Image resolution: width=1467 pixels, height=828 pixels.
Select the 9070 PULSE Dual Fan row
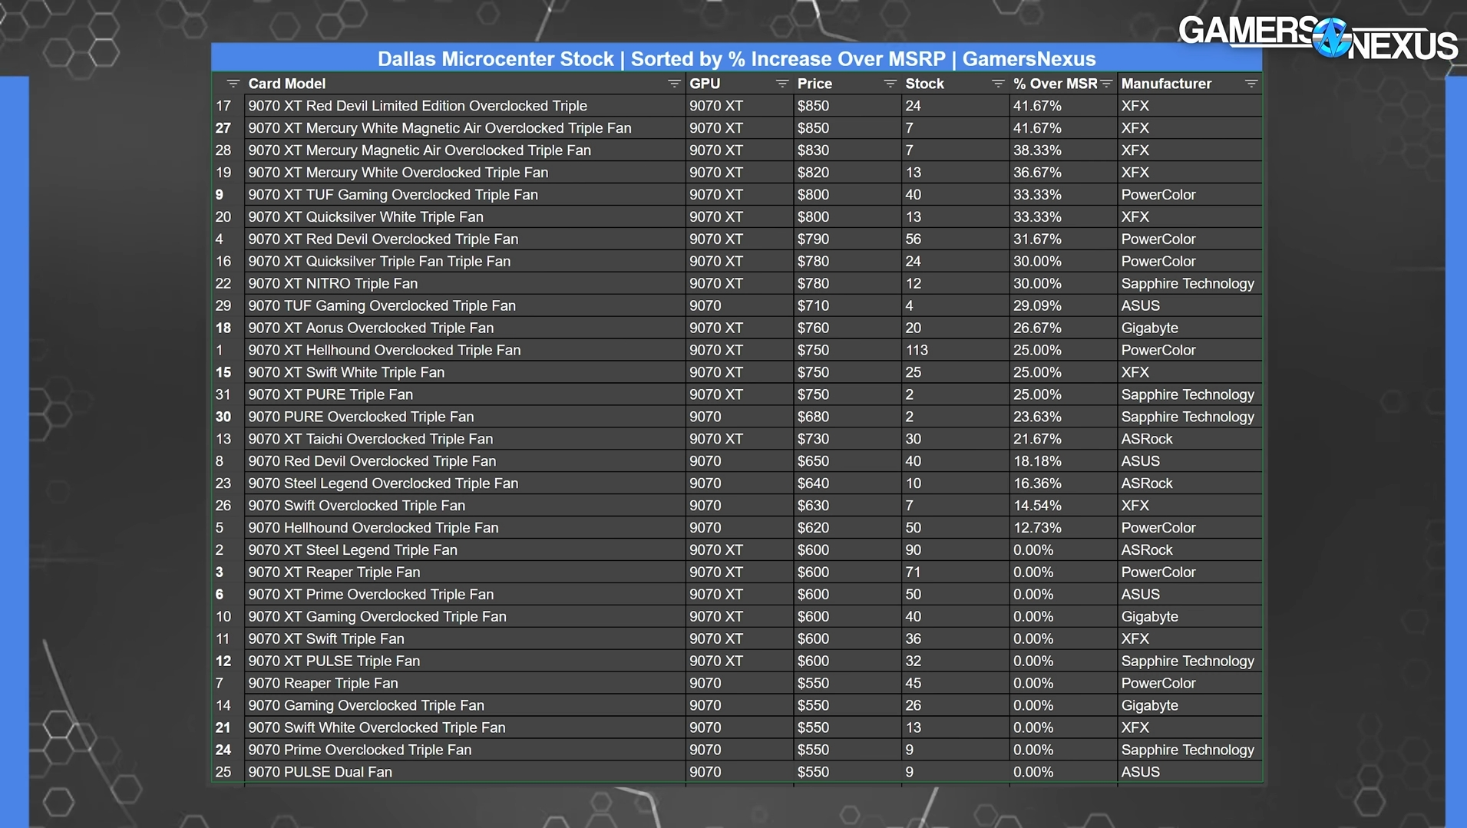737,772
